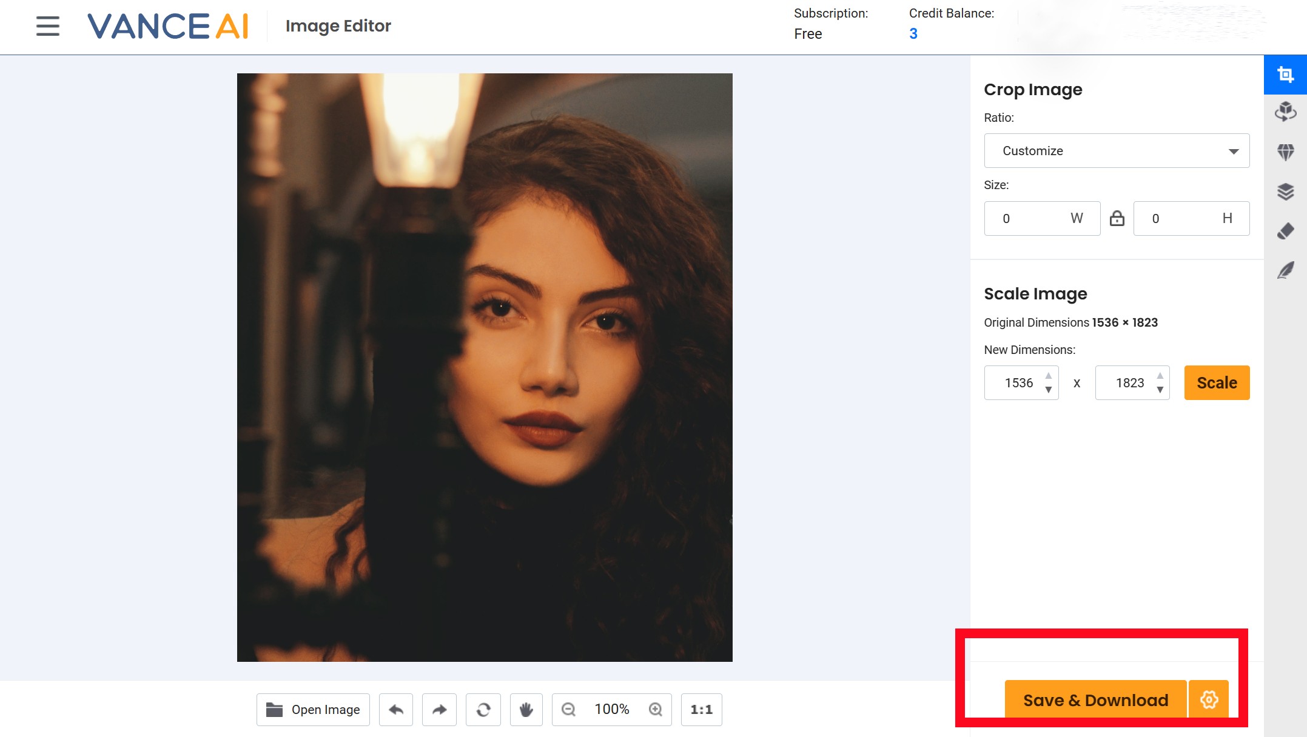Screen dimensions: 1307x737
Task: Apply scaling with the Scale button
Action: [x=1217, y=382]
